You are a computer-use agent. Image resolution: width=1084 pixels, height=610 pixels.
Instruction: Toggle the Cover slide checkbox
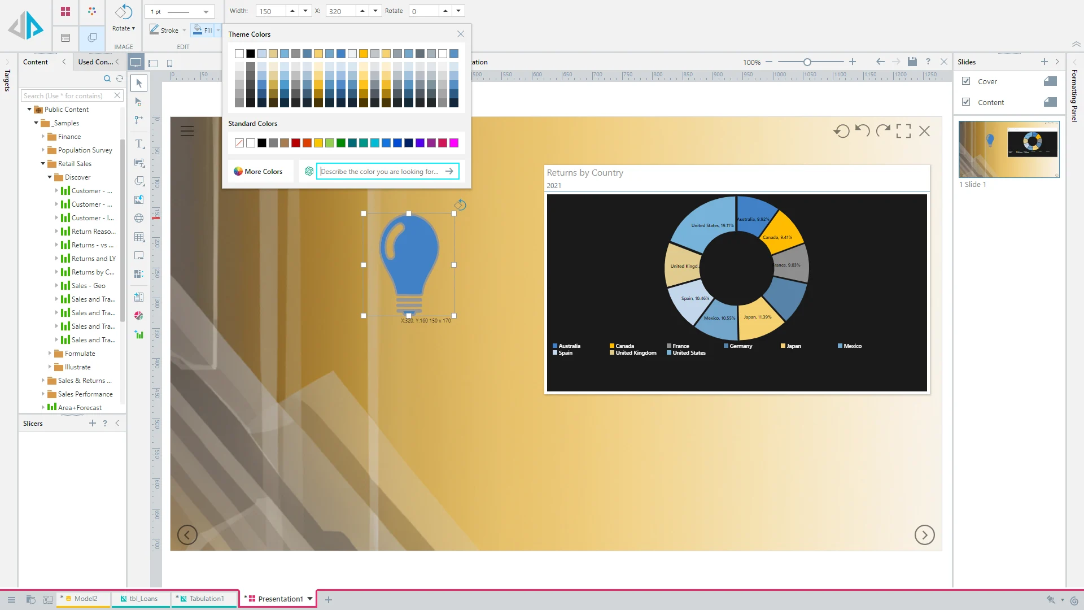click(966, 81)
